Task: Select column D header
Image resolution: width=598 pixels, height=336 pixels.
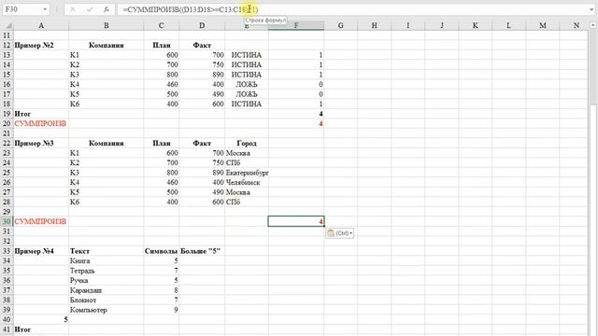Action: point(202,25)
